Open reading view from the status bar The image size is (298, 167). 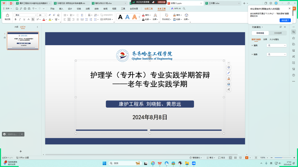click(241, 158)
